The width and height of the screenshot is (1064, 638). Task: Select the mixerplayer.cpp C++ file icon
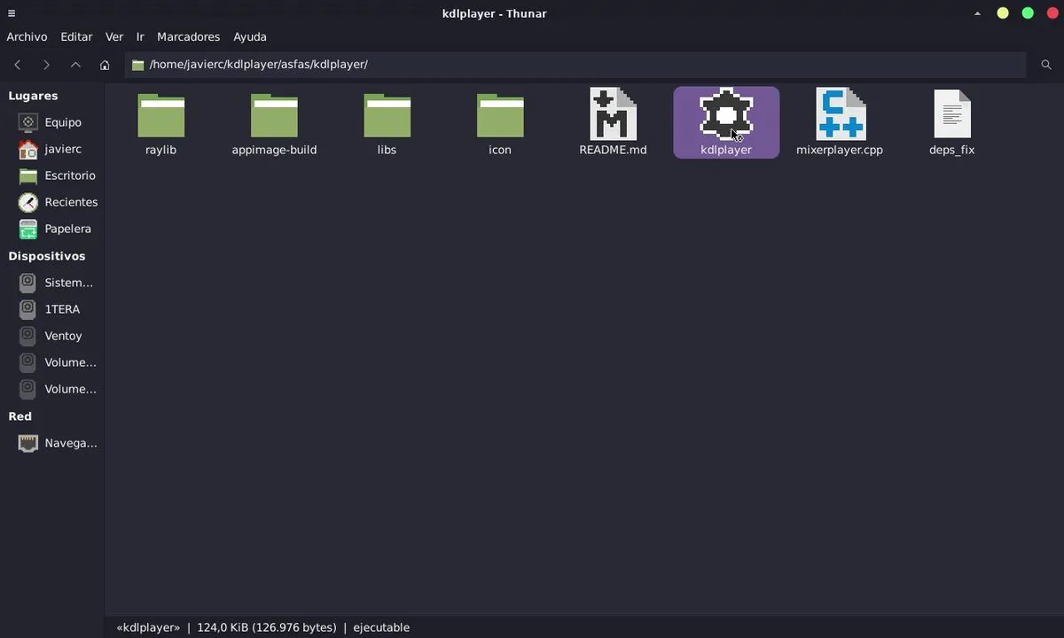(840, 113)
